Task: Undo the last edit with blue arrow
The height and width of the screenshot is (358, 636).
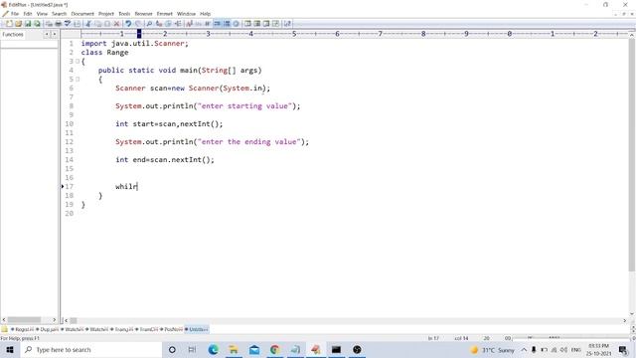Action: (x=128, y=24)
